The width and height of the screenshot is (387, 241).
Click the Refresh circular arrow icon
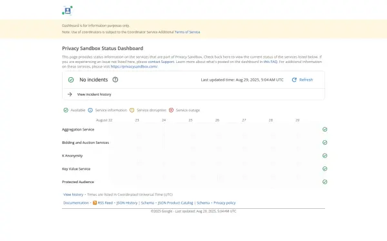point(294,80)
